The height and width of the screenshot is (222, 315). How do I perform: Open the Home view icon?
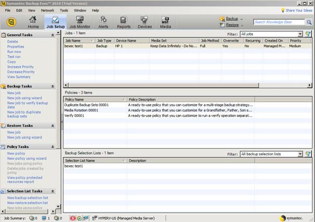(33, 22)
